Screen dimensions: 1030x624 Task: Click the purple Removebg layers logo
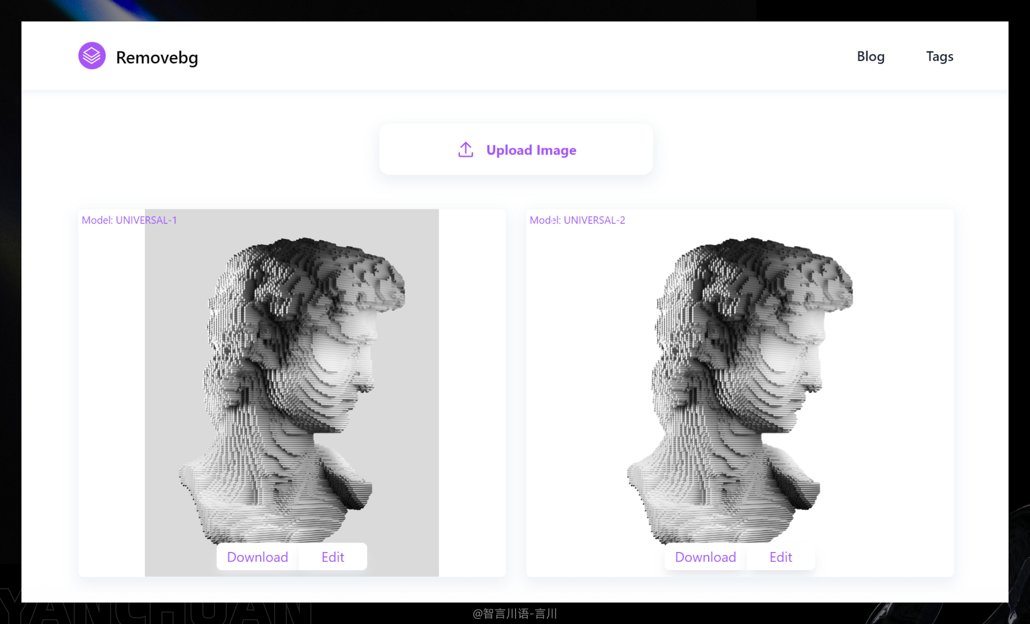(92, 56)
